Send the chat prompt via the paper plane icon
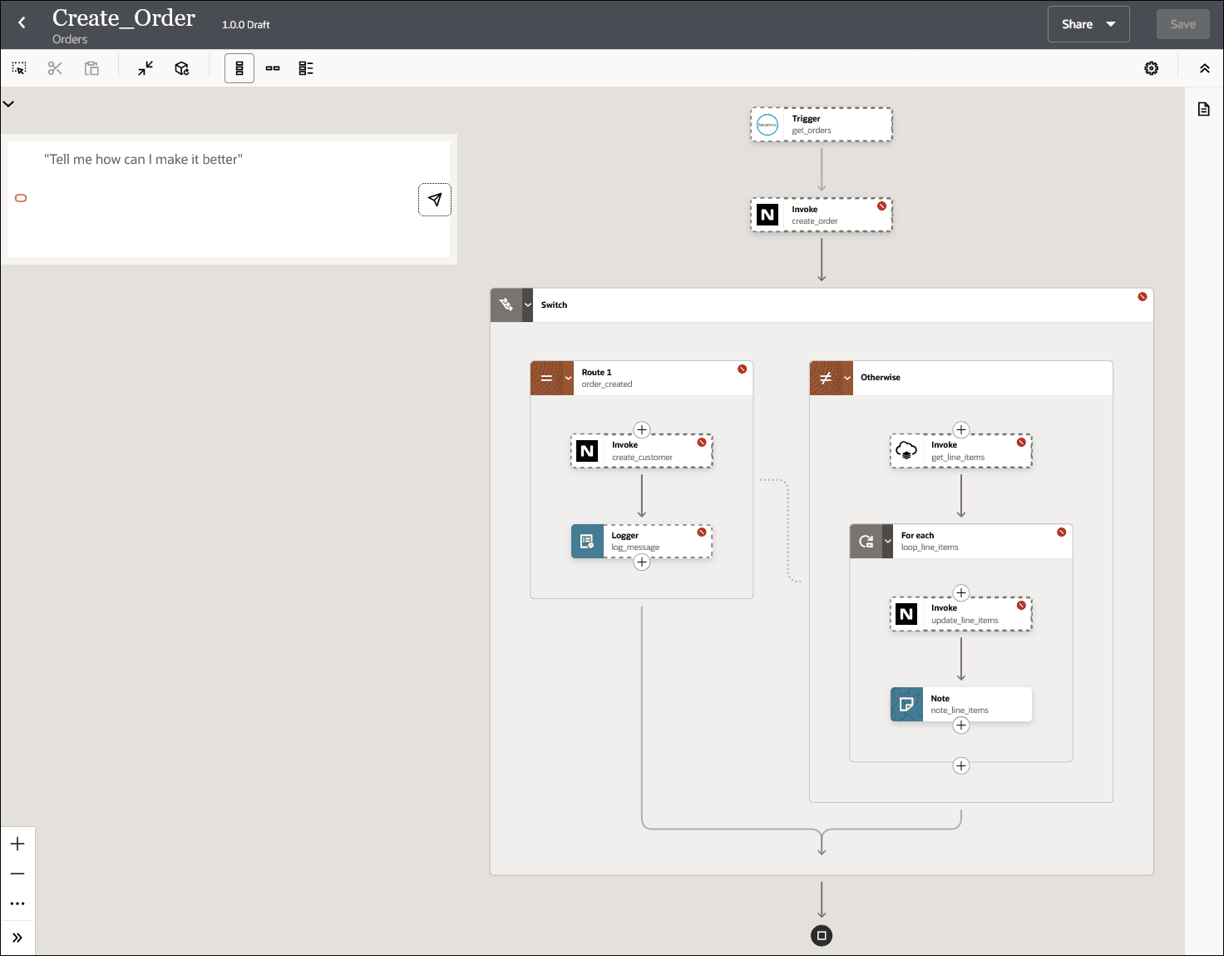 (435, 199)
